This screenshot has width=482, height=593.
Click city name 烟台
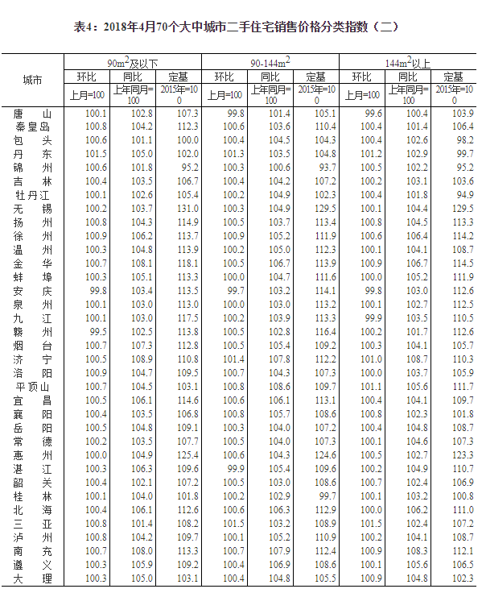32,346
